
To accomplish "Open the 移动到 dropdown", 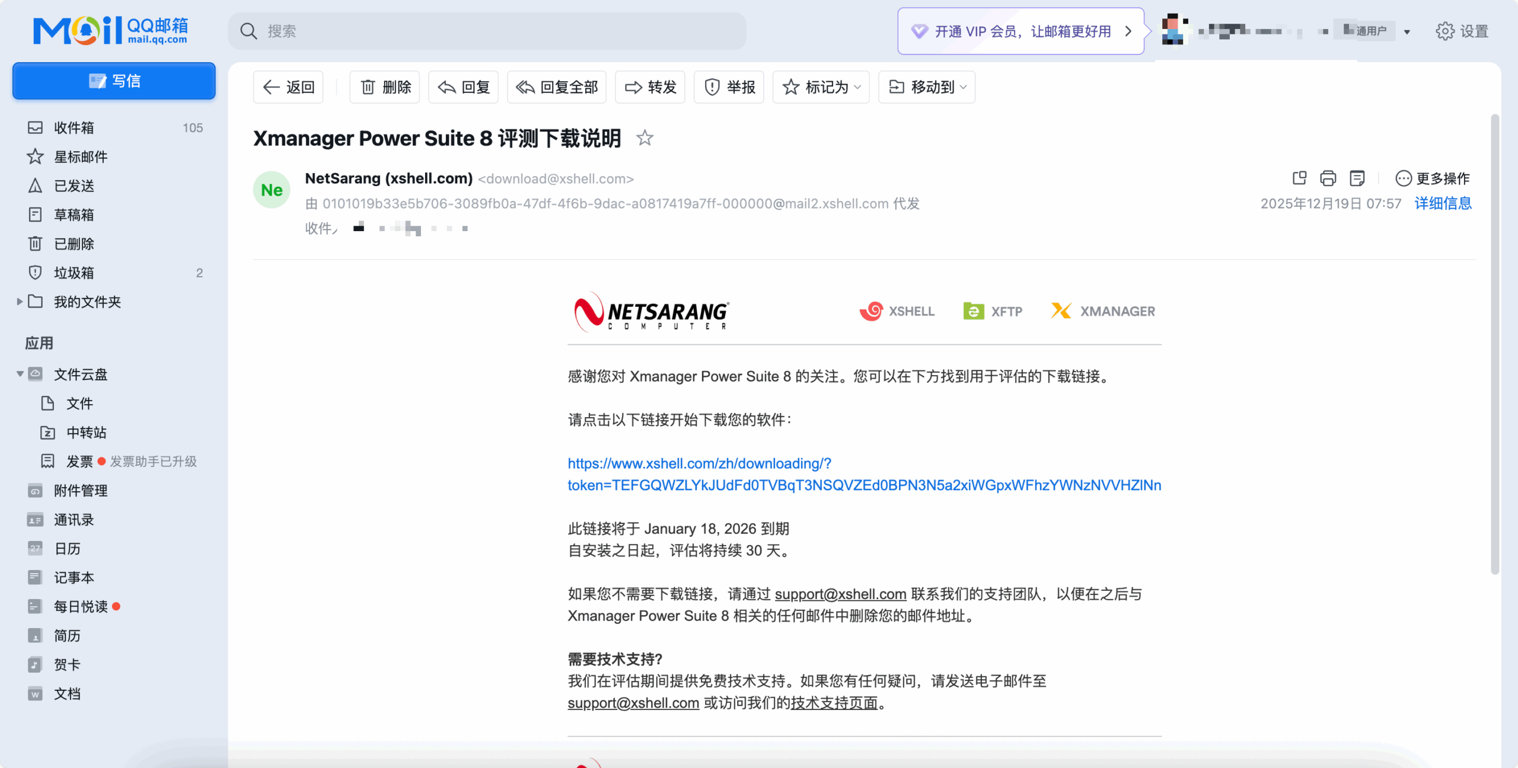I will tap(926, 87).
